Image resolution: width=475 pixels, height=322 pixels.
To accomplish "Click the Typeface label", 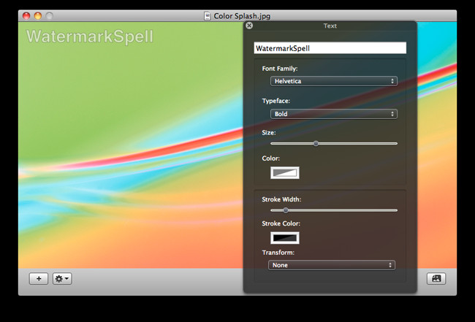I will click(276, 101).
